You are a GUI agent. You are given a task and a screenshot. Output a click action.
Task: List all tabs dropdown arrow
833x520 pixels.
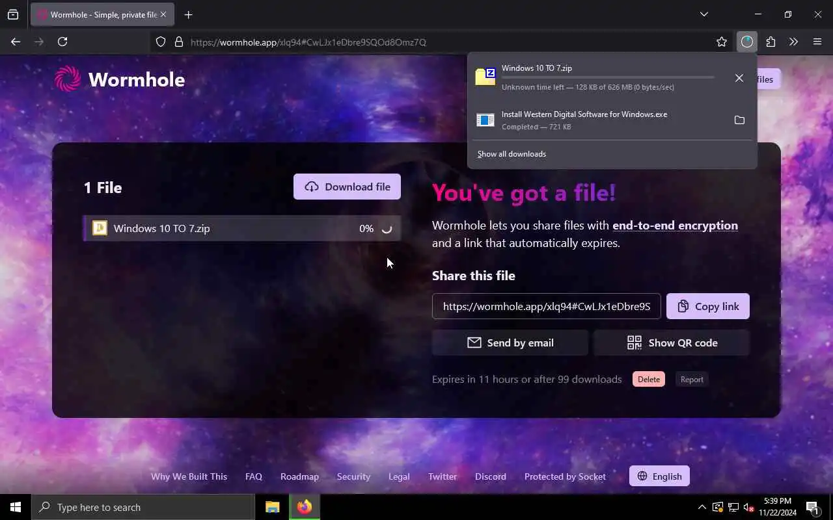click(x=703, y=14)
